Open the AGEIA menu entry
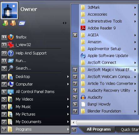 pos(108,35)
